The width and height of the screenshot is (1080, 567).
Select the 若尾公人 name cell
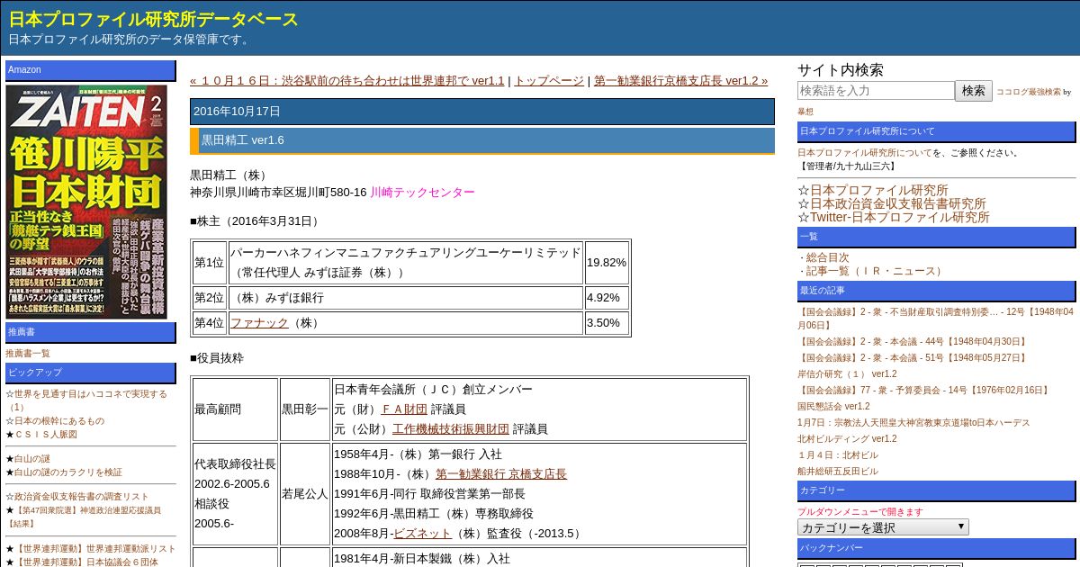(305, 494)
